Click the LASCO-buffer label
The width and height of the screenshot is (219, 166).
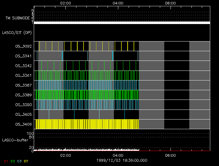[16, 140]
